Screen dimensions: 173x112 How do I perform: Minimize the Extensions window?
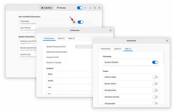click(90, 8)
